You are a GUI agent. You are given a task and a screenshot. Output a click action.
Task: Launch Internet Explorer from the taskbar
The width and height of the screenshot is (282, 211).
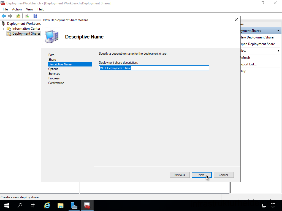pyautogui.click(x=47, y=206)
